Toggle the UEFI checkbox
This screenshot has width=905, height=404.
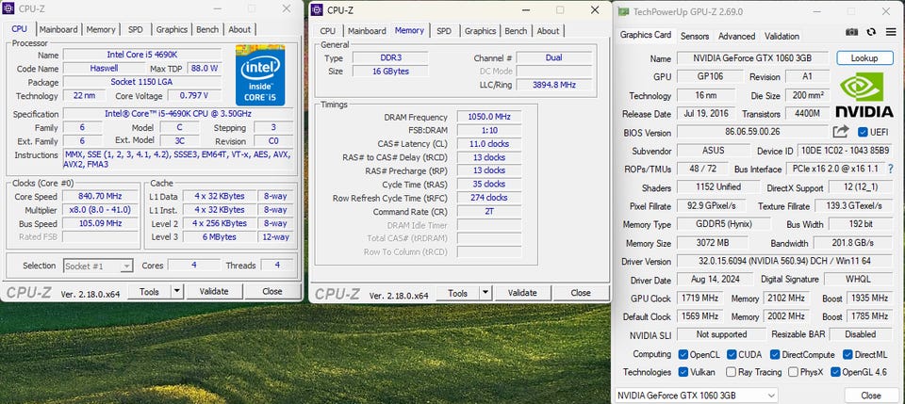pos(863,133)
